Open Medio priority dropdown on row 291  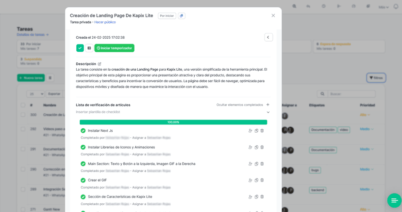point(367,149)
